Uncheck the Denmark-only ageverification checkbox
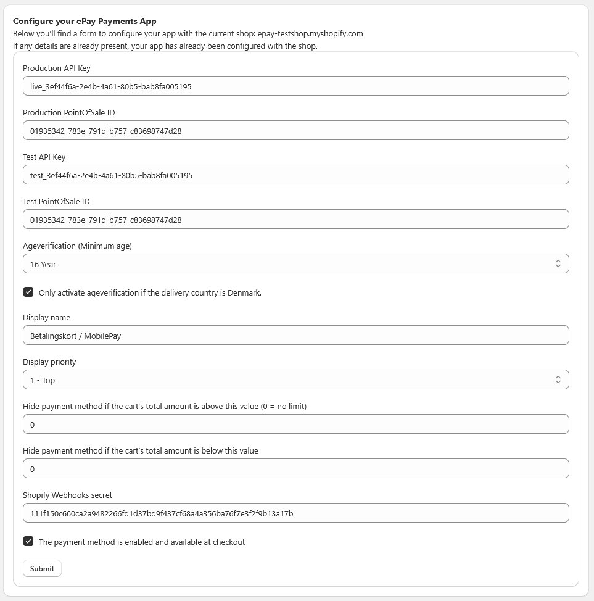 [x=28, y=292]
